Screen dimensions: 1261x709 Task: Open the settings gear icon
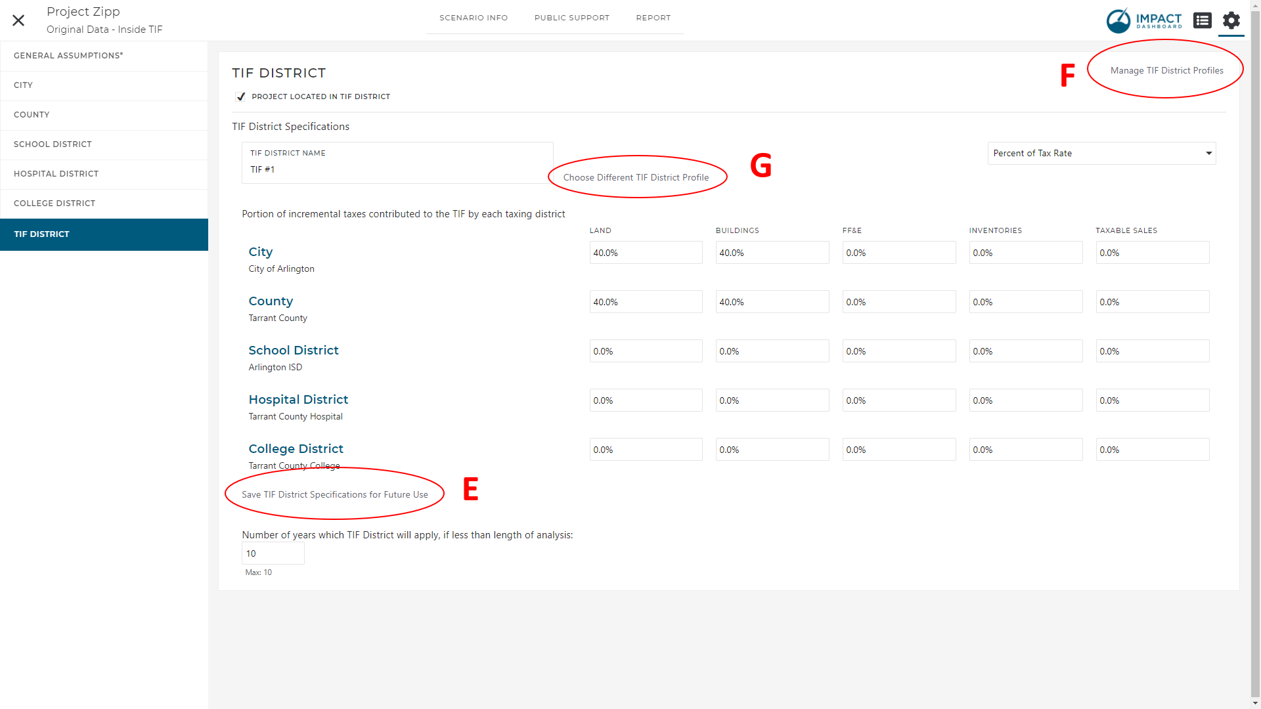[x=1231, y=20]
